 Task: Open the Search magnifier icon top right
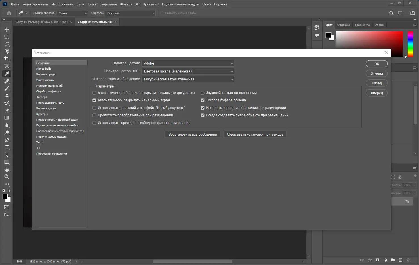[x=391, y=13]
